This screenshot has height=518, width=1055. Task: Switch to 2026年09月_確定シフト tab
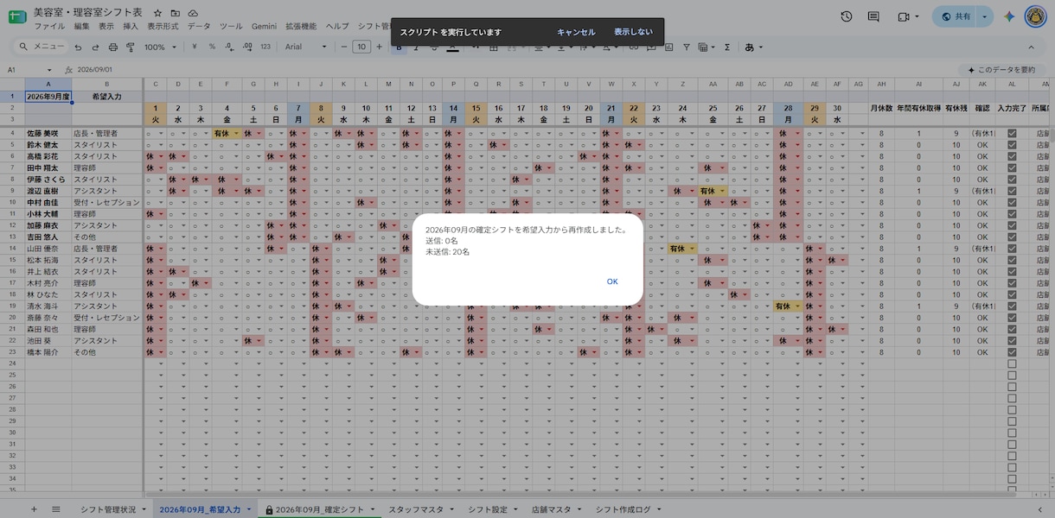click(x=320, y=509)
